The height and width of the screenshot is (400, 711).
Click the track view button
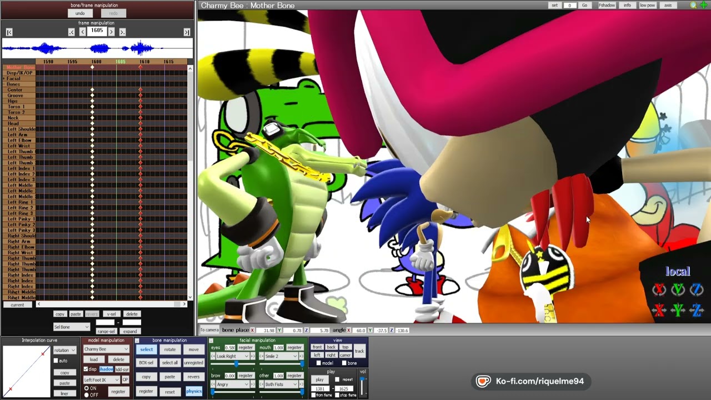tap(359, 351)
